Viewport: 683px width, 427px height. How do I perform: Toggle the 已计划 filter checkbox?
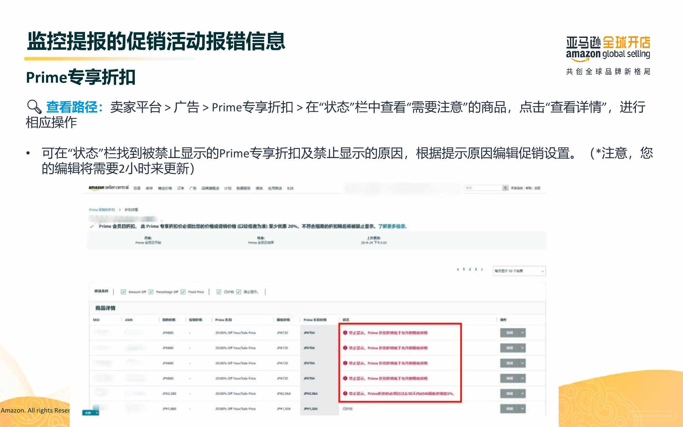tap(219, 292)
